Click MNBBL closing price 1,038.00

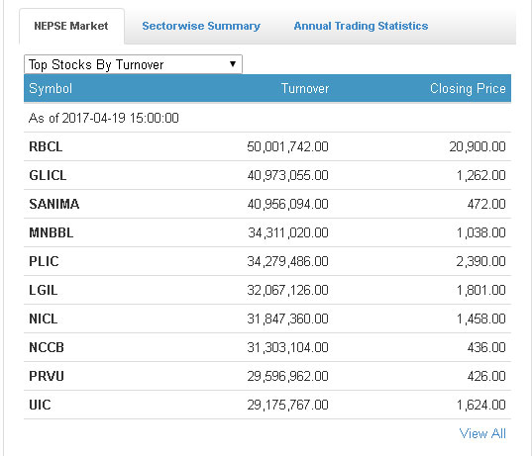point(481,232)
